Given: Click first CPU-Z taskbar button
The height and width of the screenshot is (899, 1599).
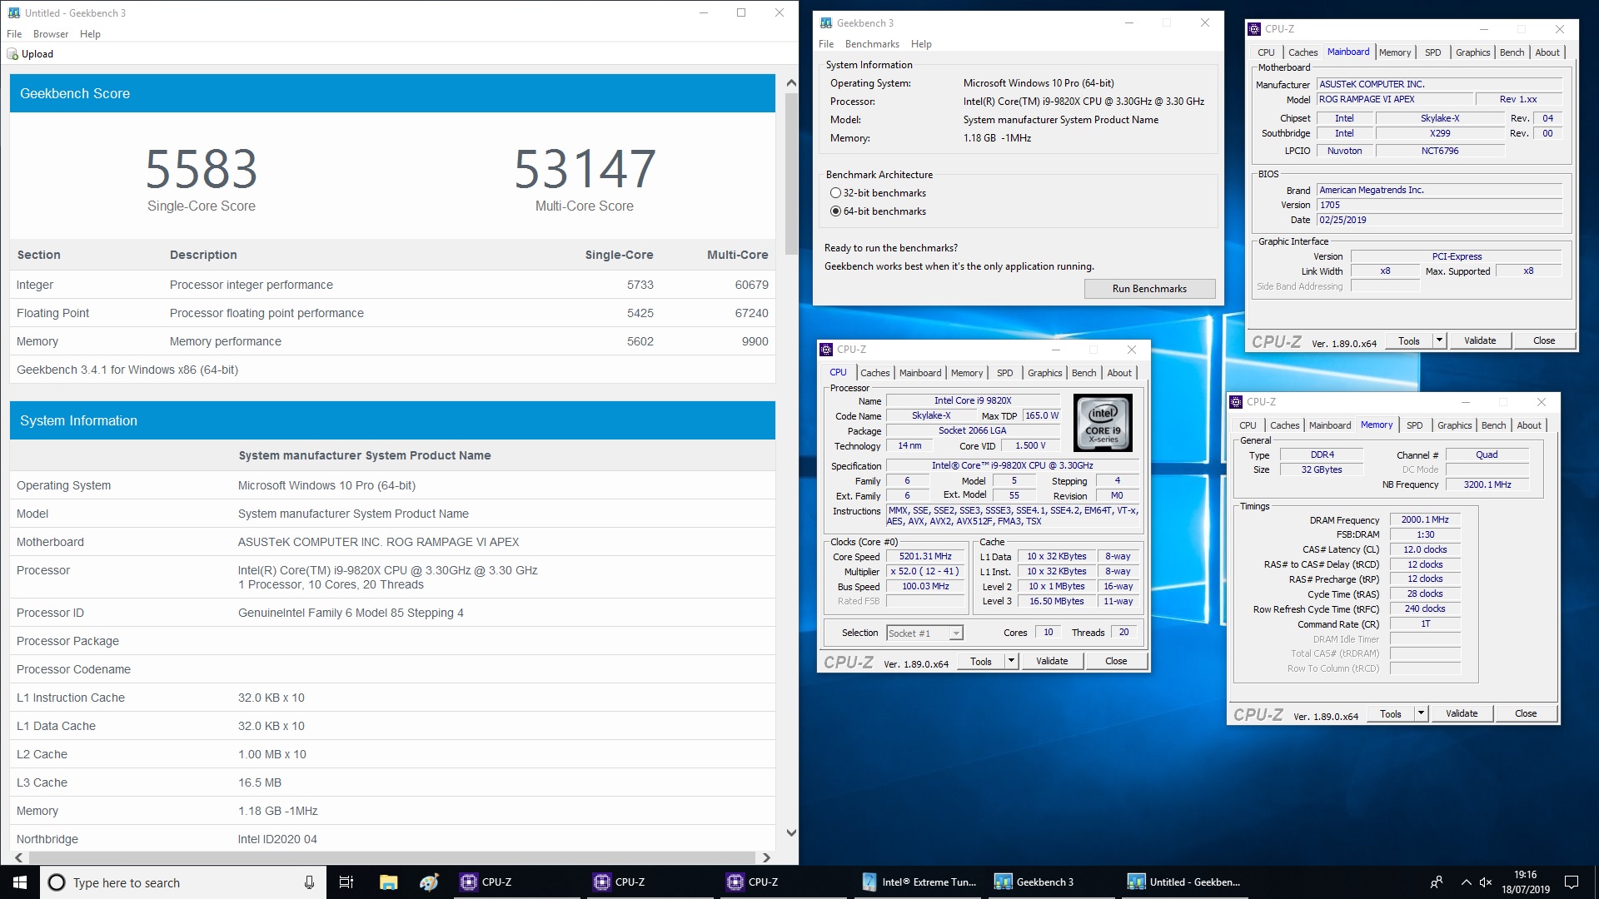Looking at the screenshot, I should point(516,882).
